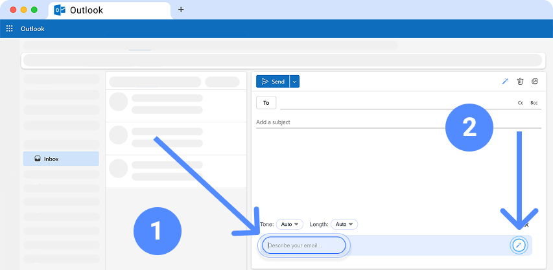Click the Outlook logo in browser tab

click(x=59, y=10)
